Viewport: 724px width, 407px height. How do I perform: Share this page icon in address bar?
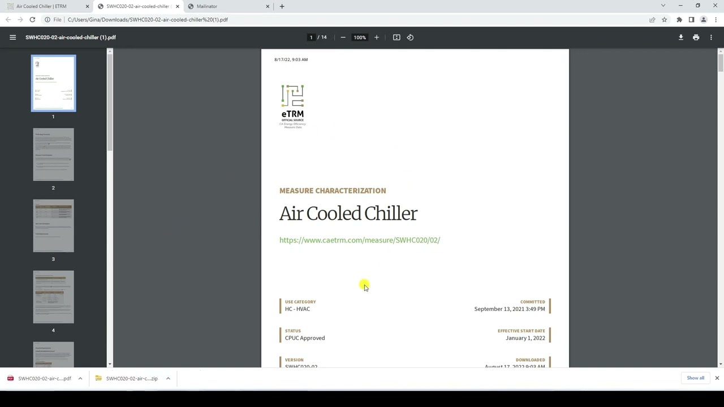[x=652, y=20]
